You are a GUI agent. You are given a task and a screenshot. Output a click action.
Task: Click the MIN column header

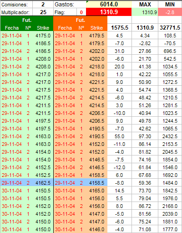(170, 5)
